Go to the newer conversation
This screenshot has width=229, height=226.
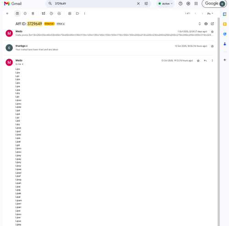pyautogui.click(x=196, y=13)
